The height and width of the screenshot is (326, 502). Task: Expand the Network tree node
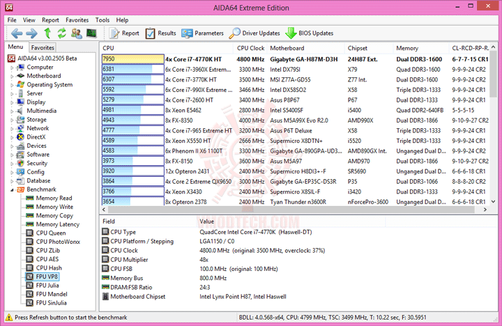[12, 129]
